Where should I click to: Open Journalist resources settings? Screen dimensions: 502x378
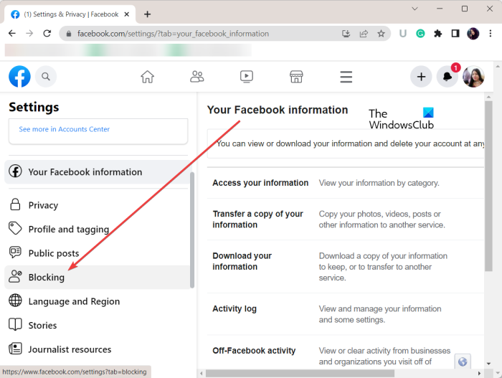(97, 349)
